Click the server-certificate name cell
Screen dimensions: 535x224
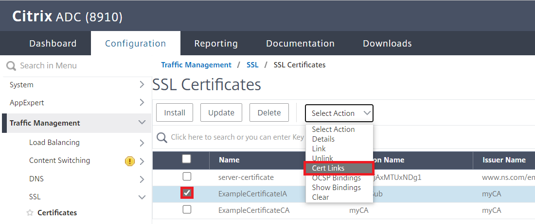coord(246,177)
